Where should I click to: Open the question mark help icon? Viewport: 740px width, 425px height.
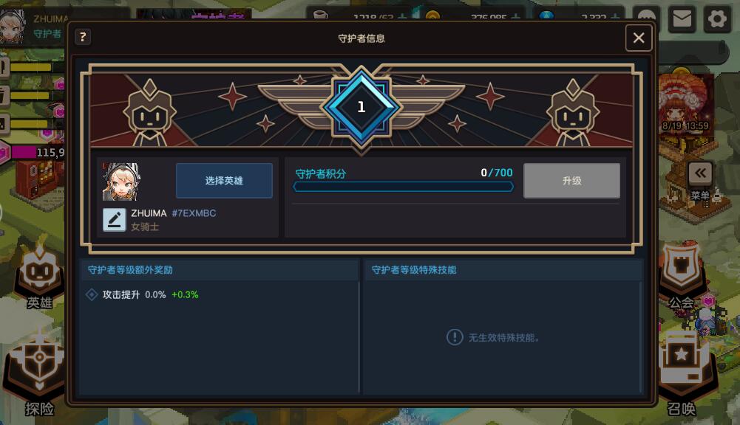click(x=83, y=37)
